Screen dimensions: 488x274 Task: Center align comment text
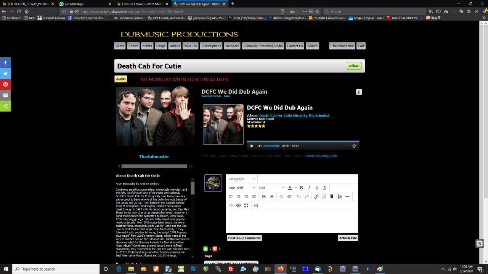(x=239, y=197)
